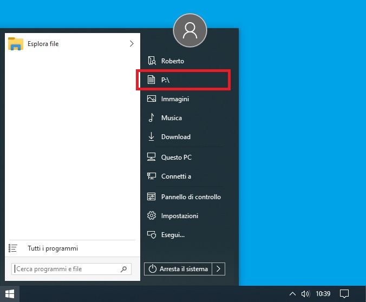Click the Roberto user folder icon
The width and height of the screenshot is (366, 302).
152,61
